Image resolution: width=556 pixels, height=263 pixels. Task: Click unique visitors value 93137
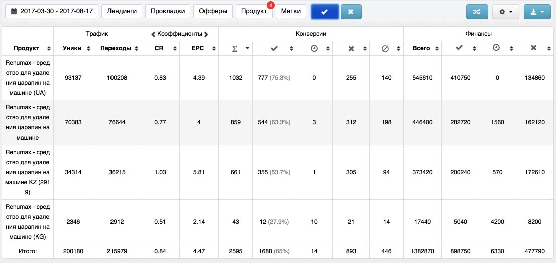[x=73, y=78]
